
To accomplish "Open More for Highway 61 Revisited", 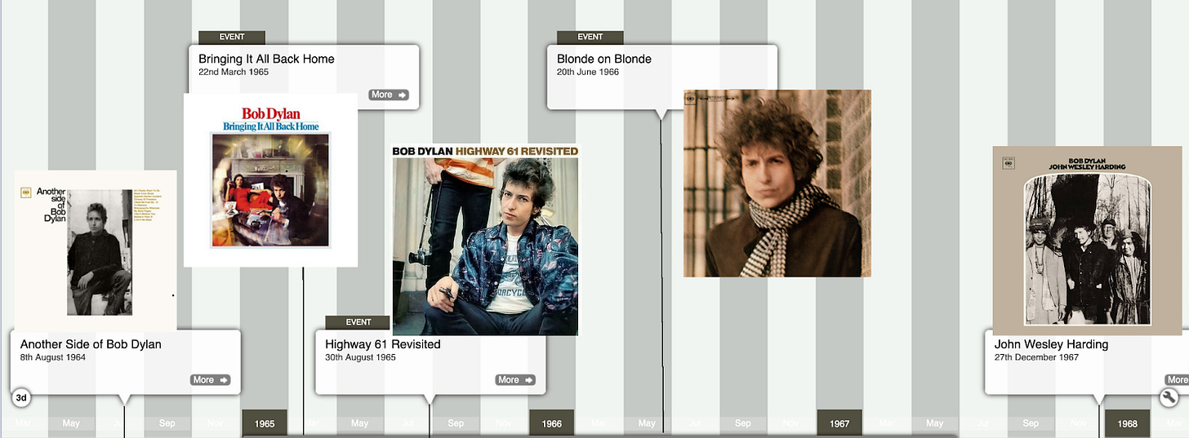I will (x=515, y=380).
